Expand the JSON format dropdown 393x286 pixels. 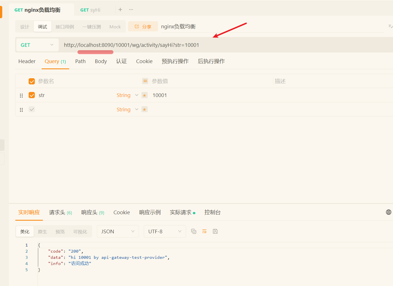[118, 231]
